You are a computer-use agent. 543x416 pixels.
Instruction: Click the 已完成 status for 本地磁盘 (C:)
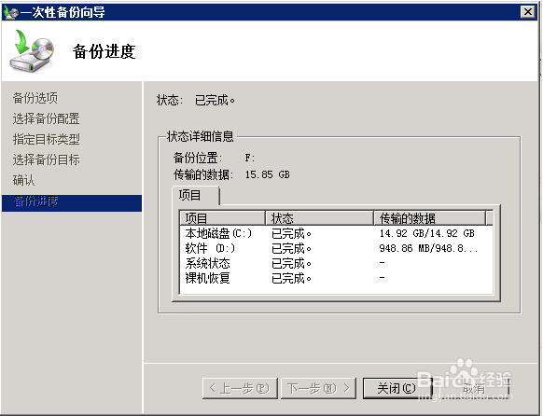tap(291, 233)
